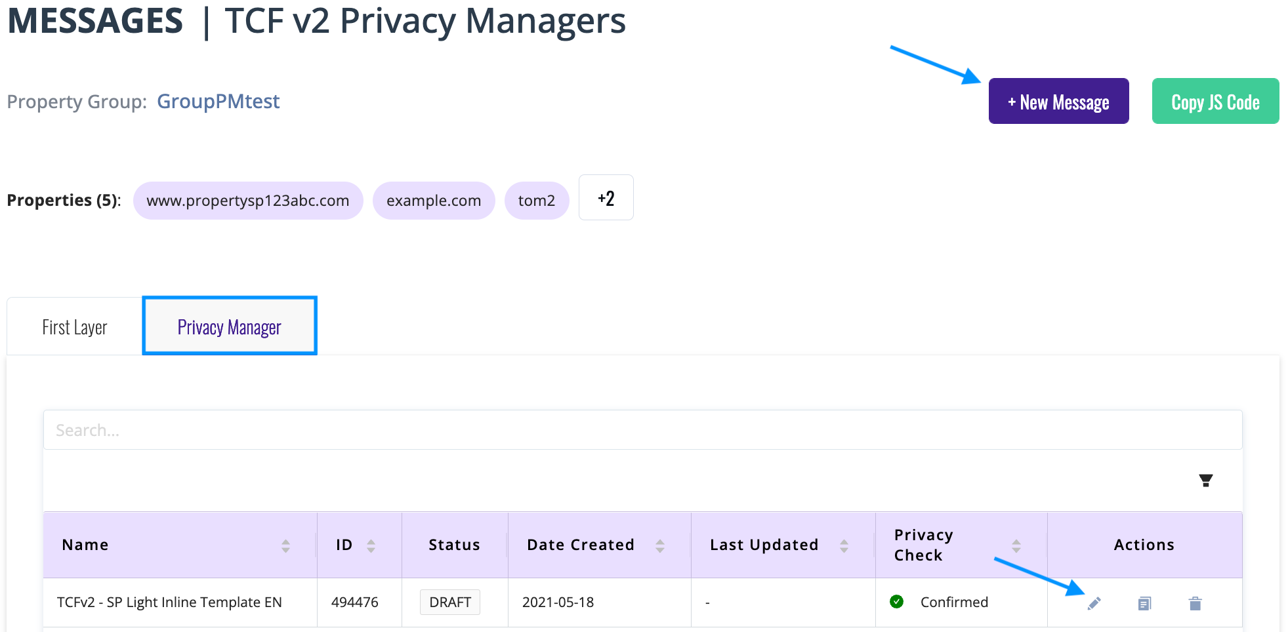Click the TCFv2 - SP Light Inline Template EN name
The image size is (1288, 632).
point(169,602)
